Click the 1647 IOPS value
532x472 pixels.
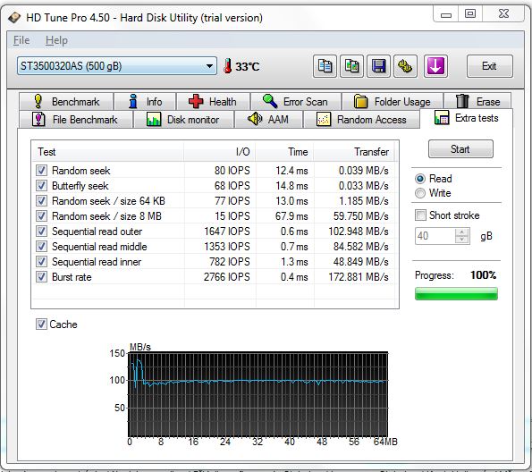pos(226,232)
